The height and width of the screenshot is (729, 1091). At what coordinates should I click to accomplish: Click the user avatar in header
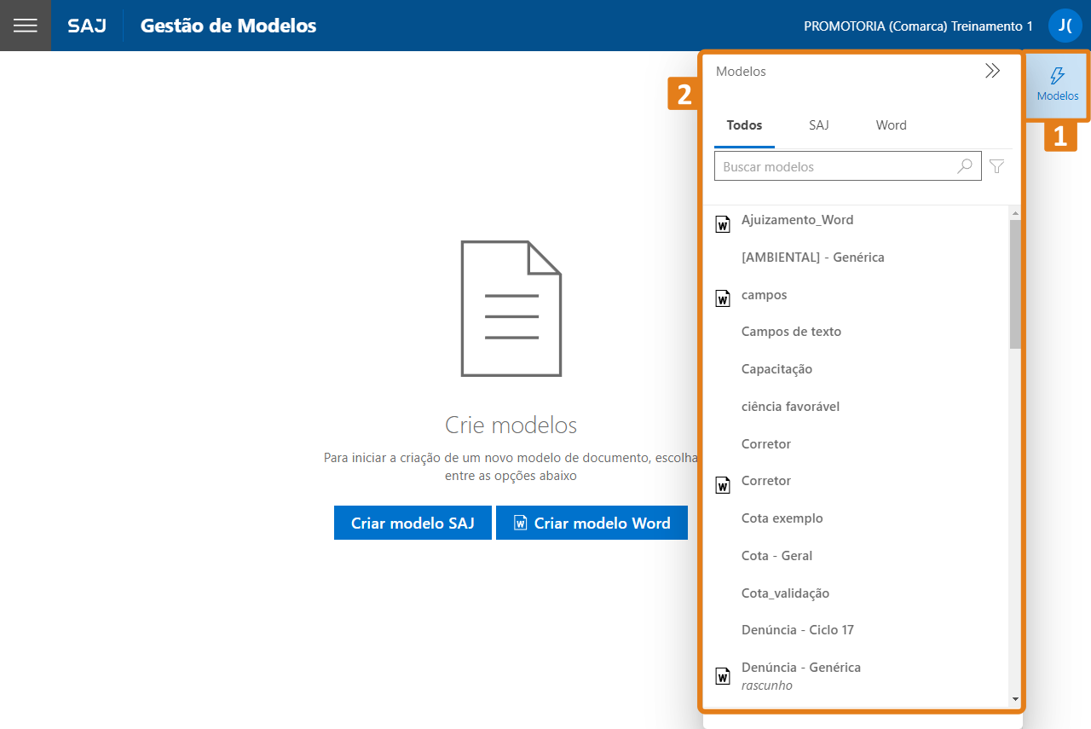pos(1065,26)
